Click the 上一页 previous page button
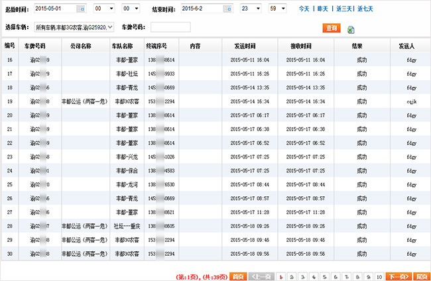This screenshot has width=431, height=281. coord(261,276)
